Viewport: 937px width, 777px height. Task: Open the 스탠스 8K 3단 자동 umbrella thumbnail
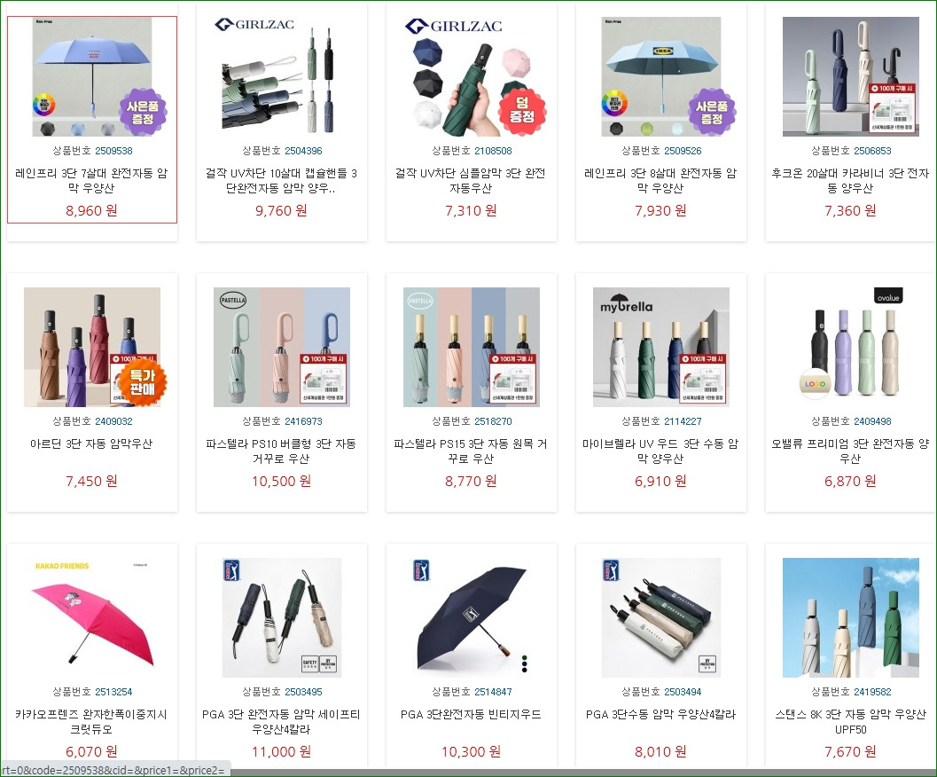click(851, 617)
